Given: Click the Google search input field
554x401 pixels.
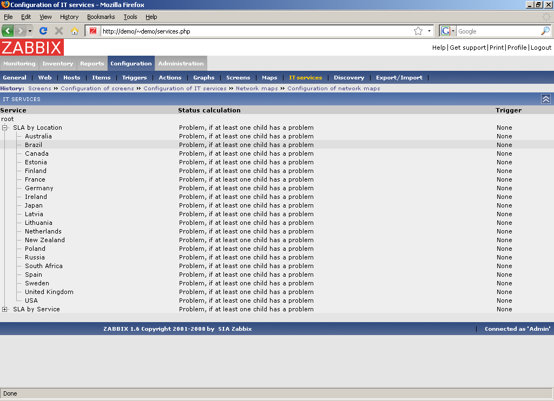Looking at the screenshot, I should coord(498,31).
